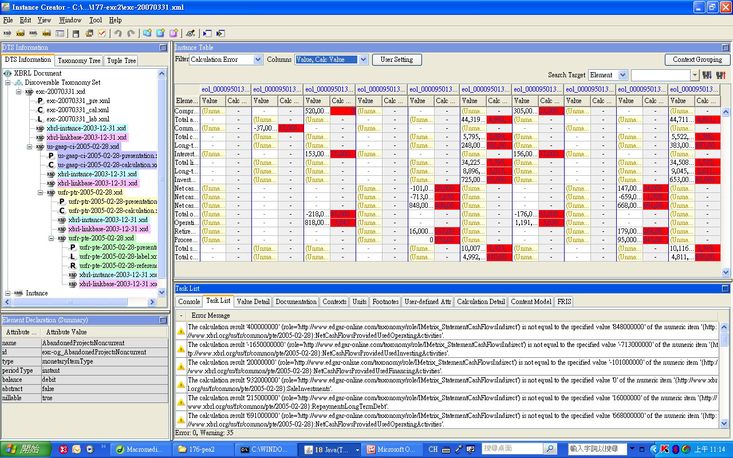Click the purple U+ add unit icon
This screenshot has width=733, height=458.
tap(174, 34)
